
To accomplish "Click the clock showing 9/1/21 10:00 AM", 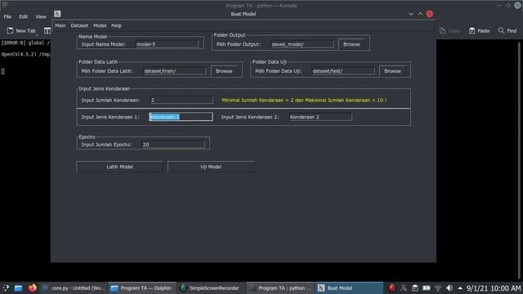I will click(x=494, y=288).
